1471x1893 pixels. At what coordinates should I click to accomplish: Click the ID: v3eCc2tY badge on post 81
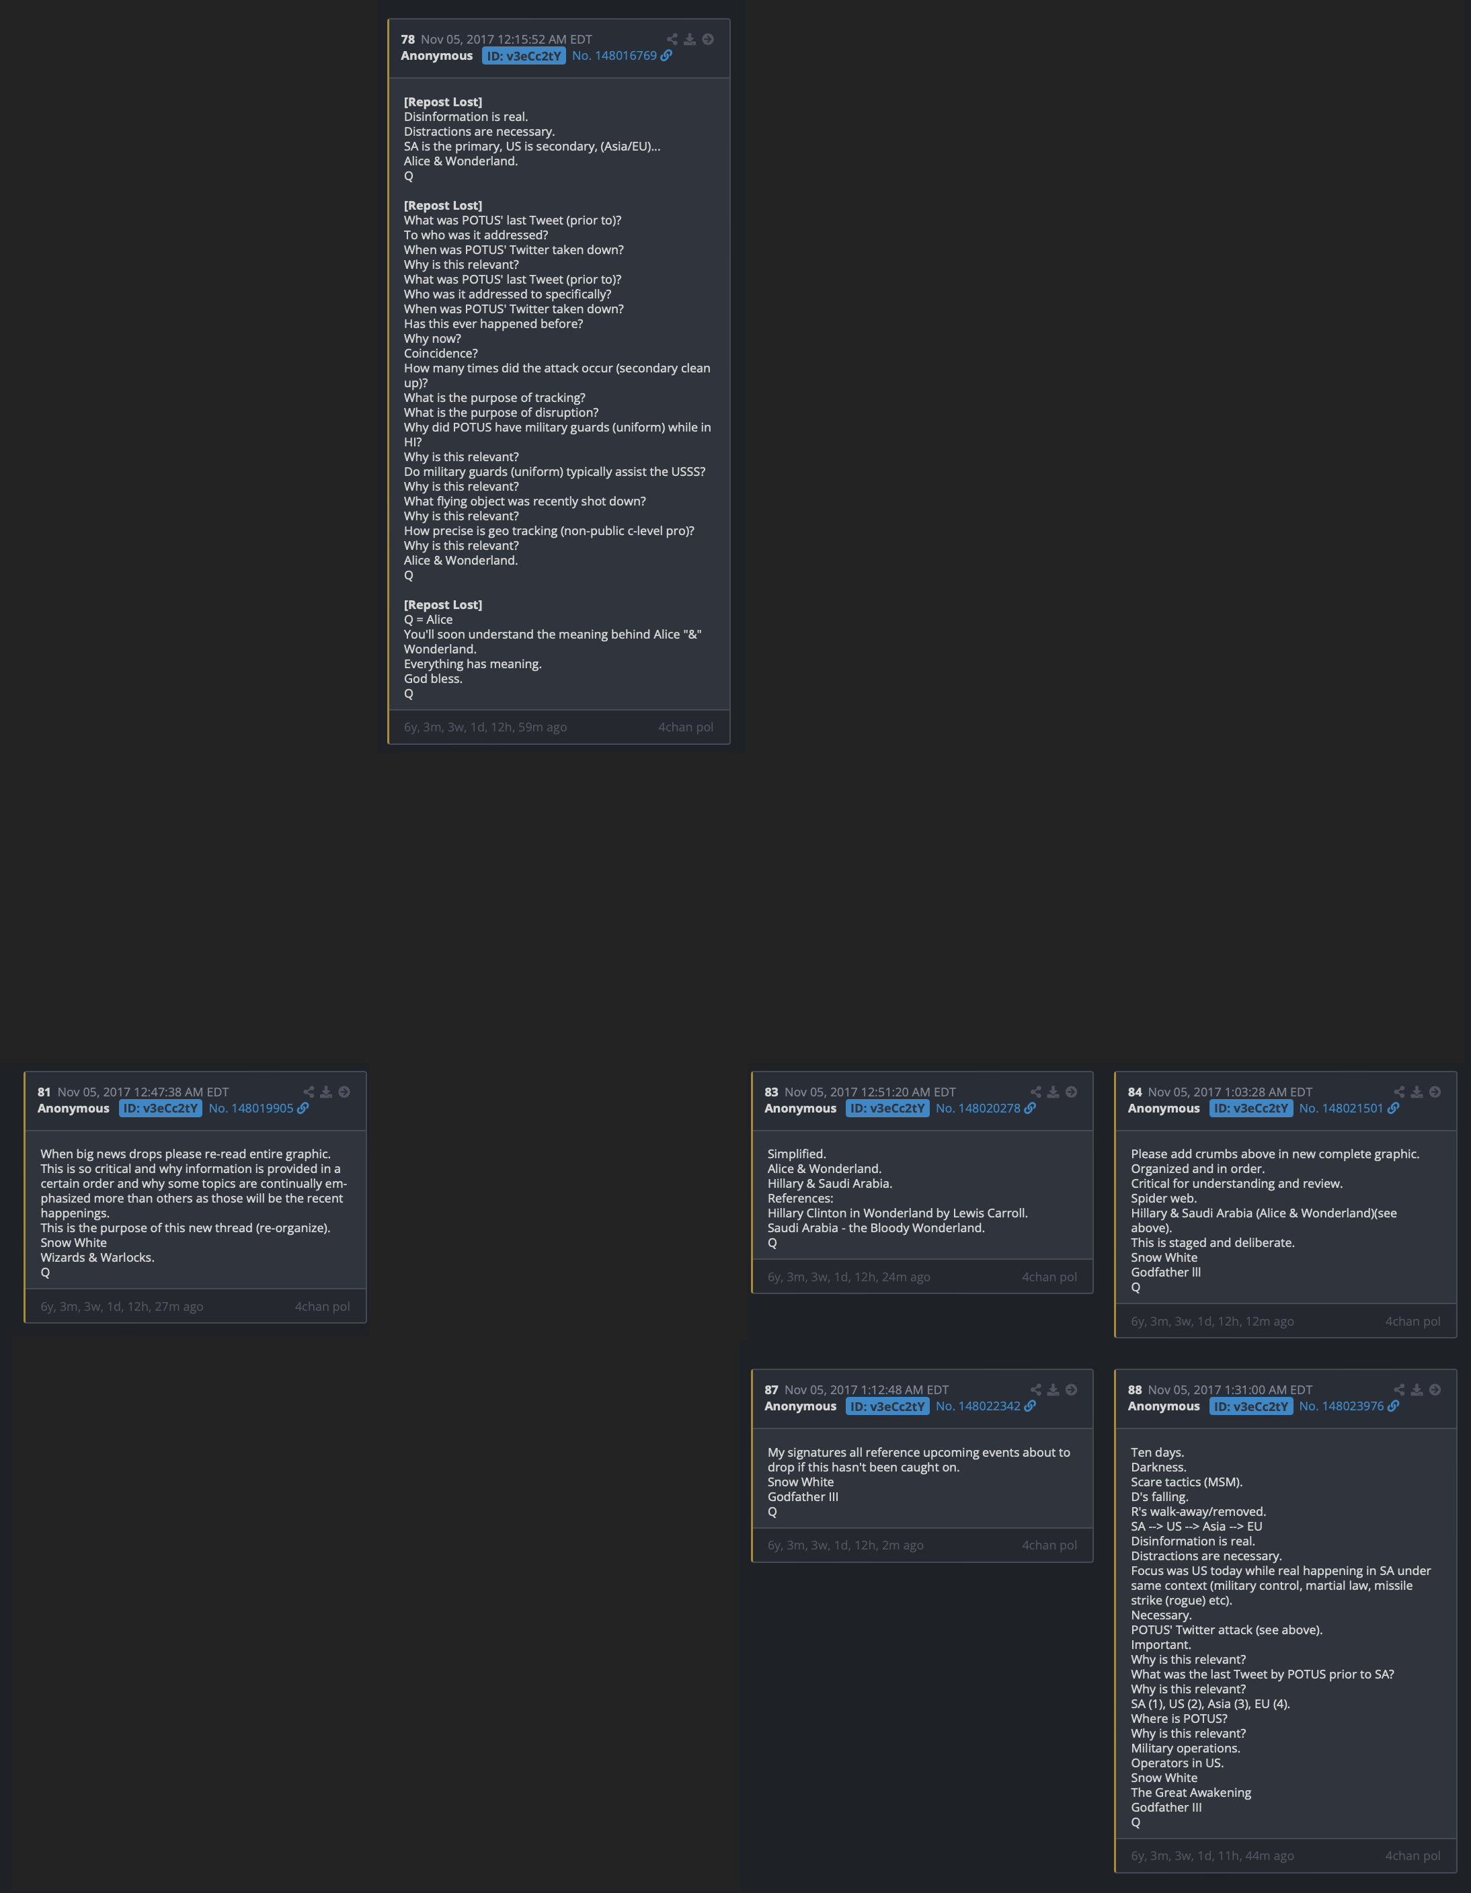(161, 1109)
